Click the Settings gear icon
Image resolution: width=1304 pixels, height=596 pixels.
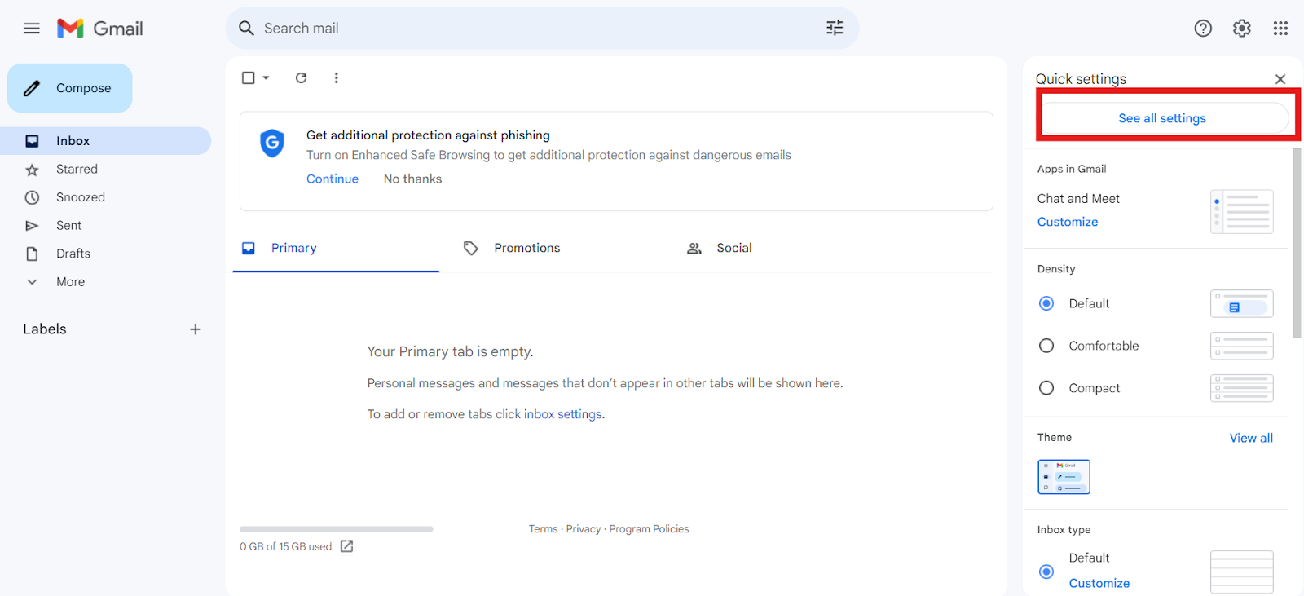click(x=1241, y=29)
